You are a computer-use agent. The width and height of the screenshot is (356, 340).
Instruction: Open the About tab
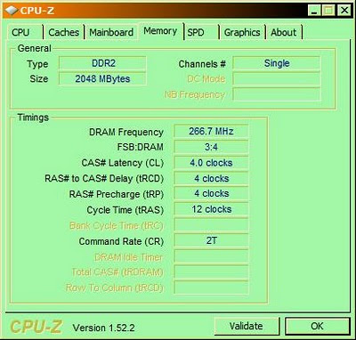pos(284,32)
